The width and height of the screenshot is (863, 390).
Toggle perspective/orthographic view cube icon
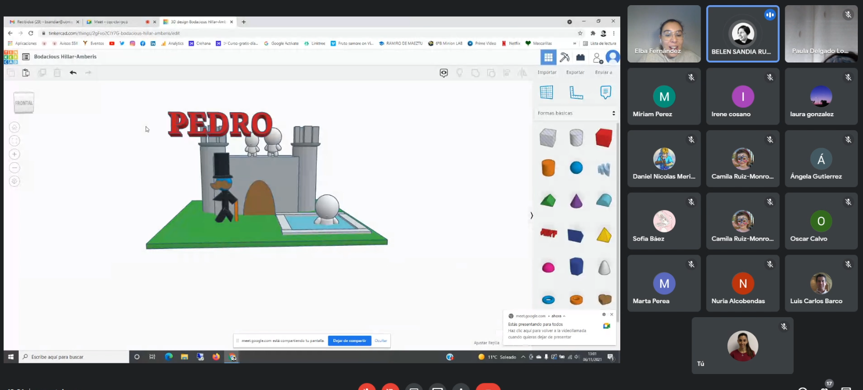click(14, 181)
